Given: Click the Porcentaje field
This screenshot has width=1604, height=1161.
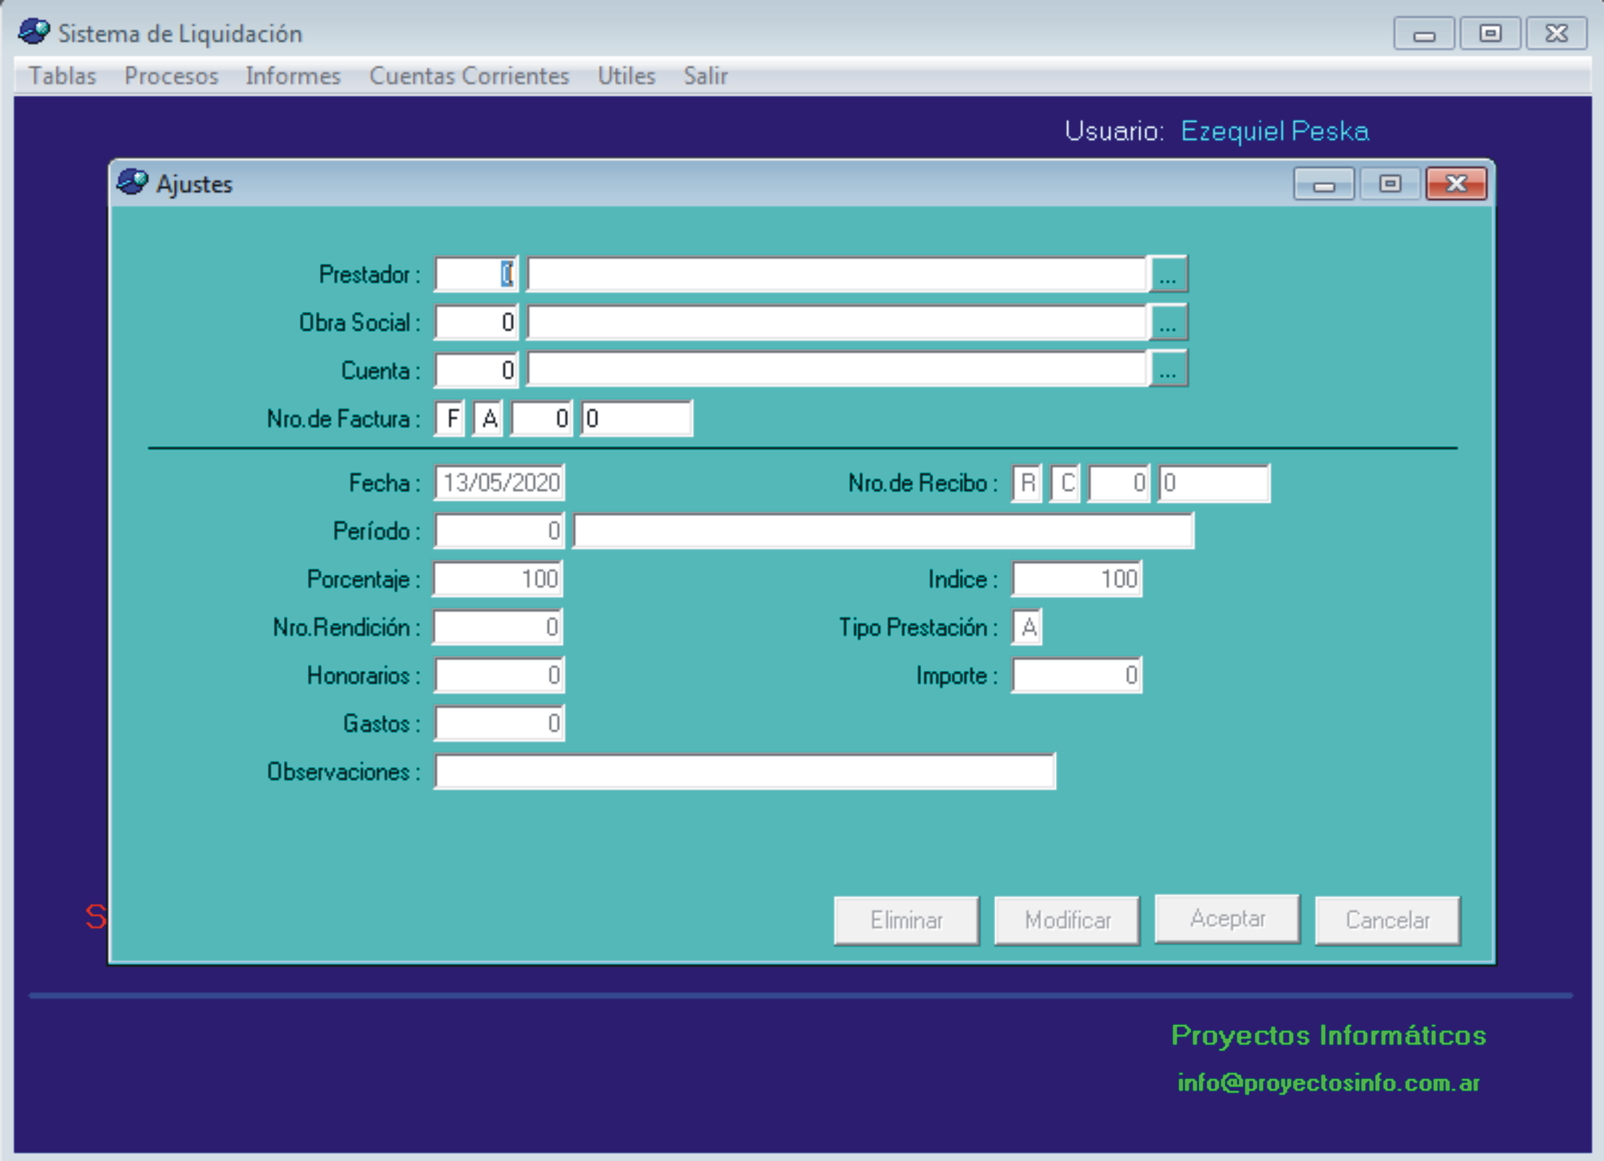Looking at the screenshot, I should coord(499,579).
